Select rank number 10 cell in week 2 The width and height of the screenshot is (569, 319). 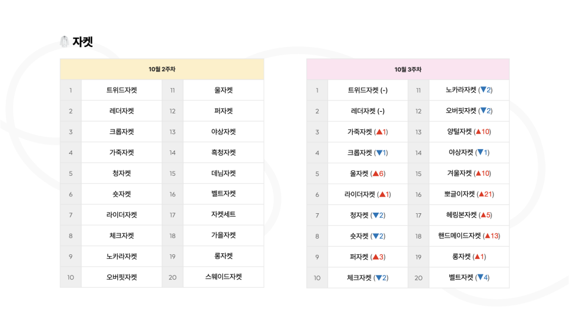click(x=71, y=277)
